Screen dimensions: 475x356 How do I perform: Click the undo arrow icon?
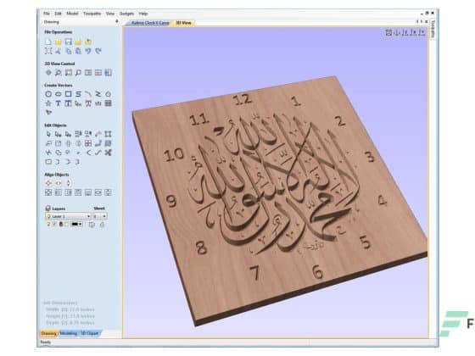(x=88, y=51)
